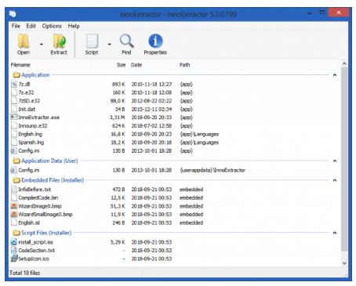356x286 pixels.
Task: Click the SetupIcon.ico file icon
Action: tap(14, 259)
